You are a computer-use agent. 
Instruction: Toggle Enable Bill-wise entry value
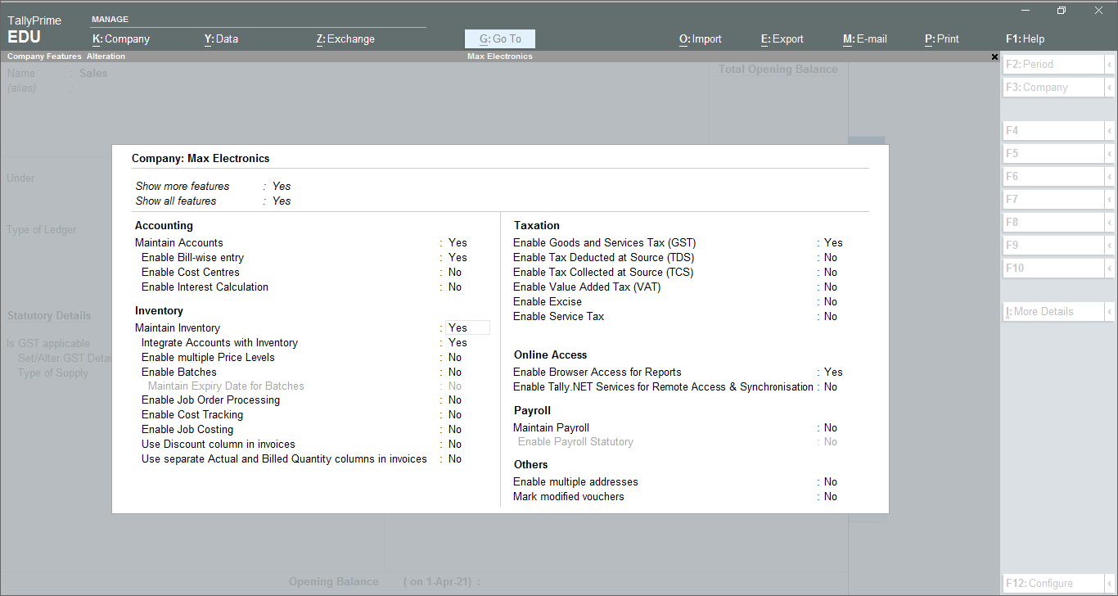(458, 258)
